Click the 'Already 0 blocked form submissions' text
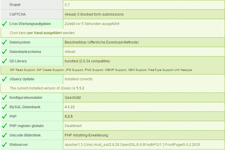225x150 pixels. point(94,14)
